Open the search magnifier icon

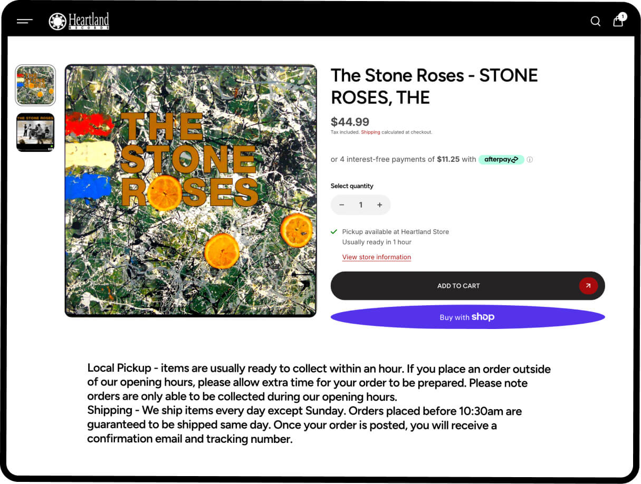(x=596, y=21)
